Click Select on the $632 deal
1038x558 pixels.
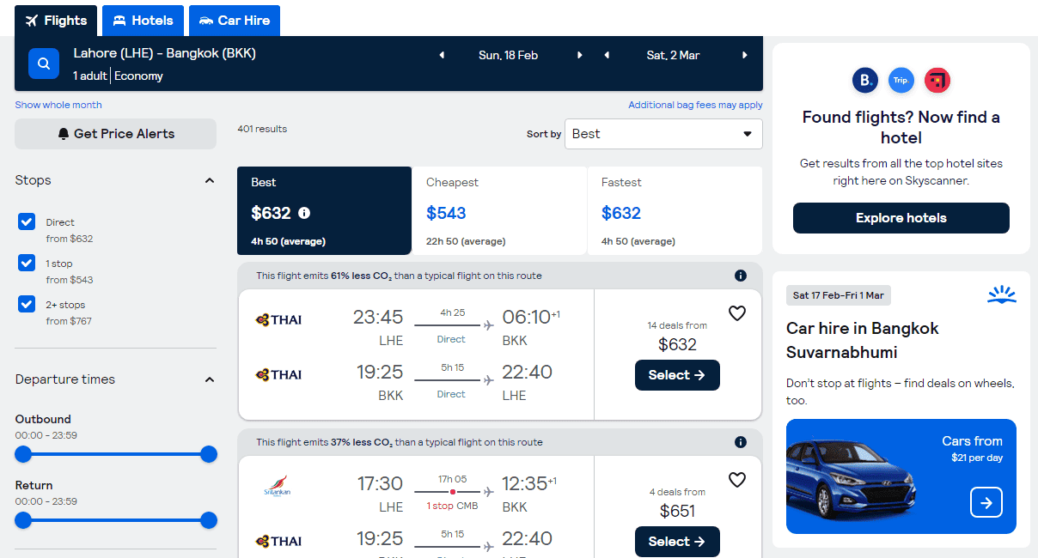coord(677,375)
